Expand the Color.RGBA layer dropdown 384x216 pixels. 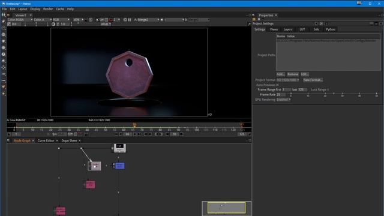[20, 20]
